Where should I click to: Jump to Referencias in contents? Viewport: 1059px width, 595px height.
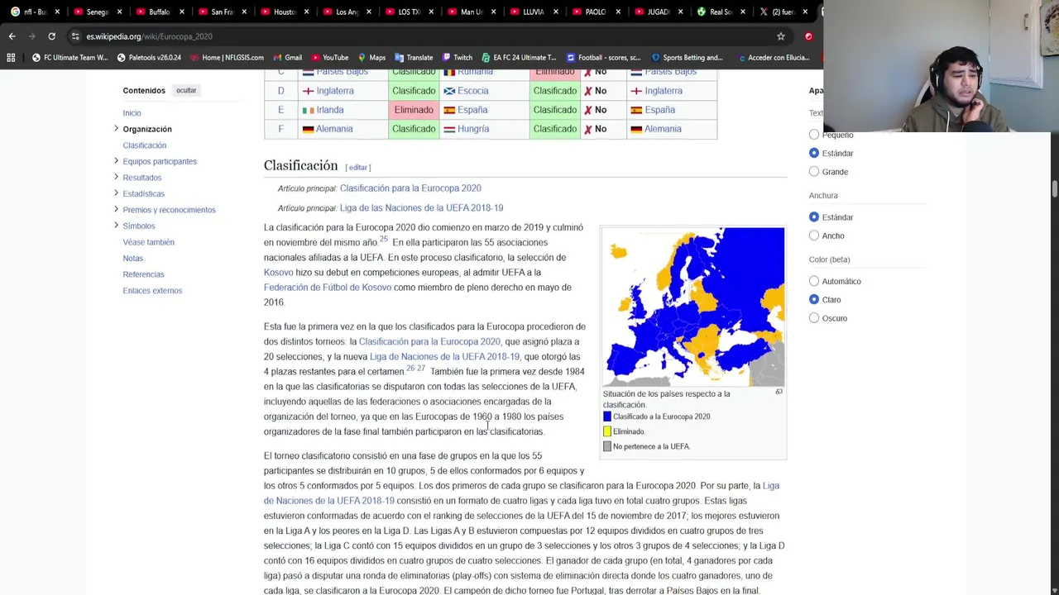pos(144,274)
